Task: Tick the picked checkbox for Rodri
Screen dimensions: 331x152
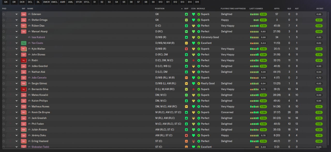Action: pyautogui.click(x=4, y=60)
